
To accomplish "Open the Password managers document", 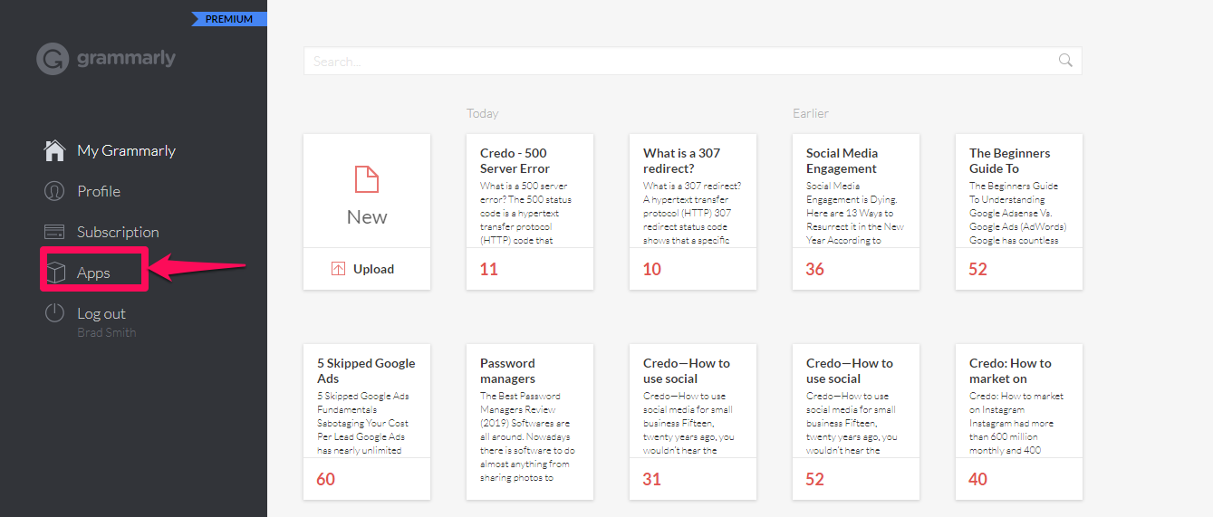I will click(x=530, y=422).
